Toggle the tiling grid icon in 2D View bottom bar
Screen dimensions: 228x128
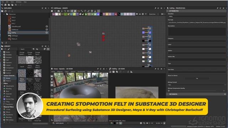click(x=141, y=123)
